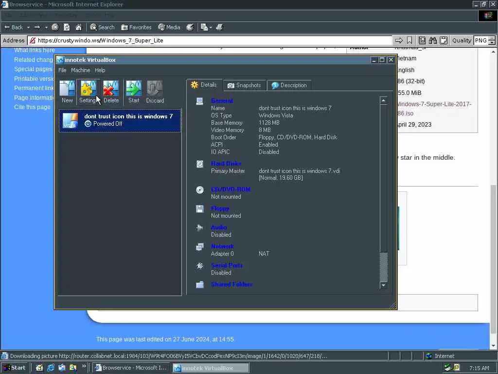Screen dimensions: 498x374
Task: Click the History icon in IE toolbar
Action: (x=190, y=27)
